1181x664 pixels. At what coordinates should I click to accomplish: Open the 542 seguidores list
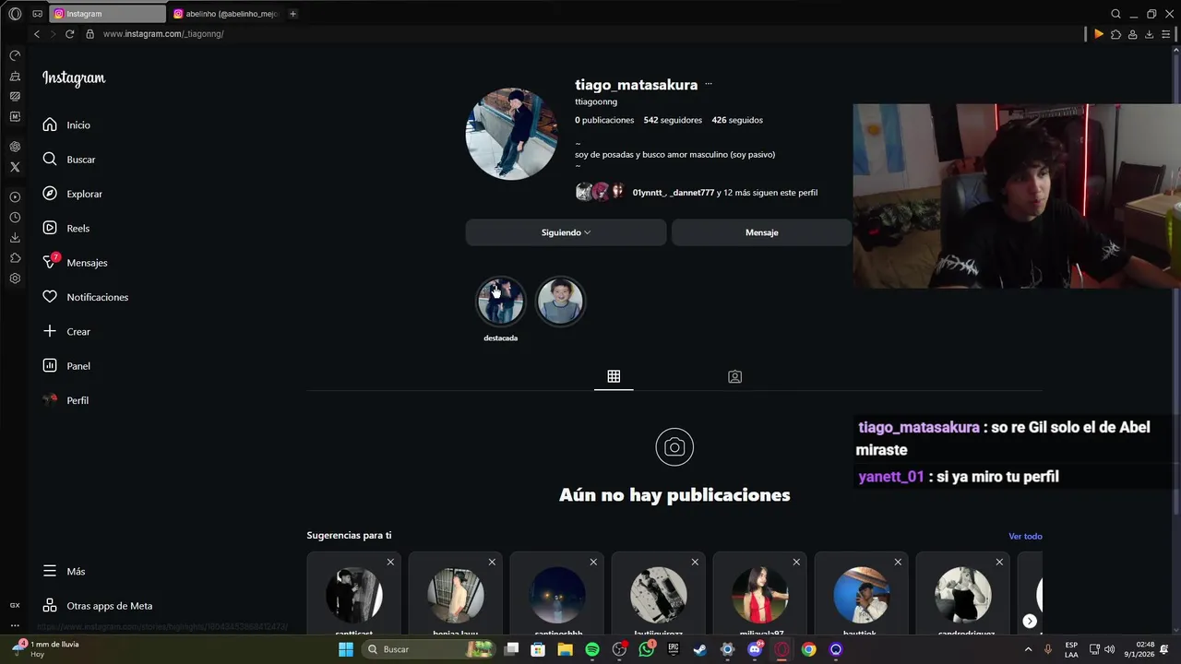(673, 120)
